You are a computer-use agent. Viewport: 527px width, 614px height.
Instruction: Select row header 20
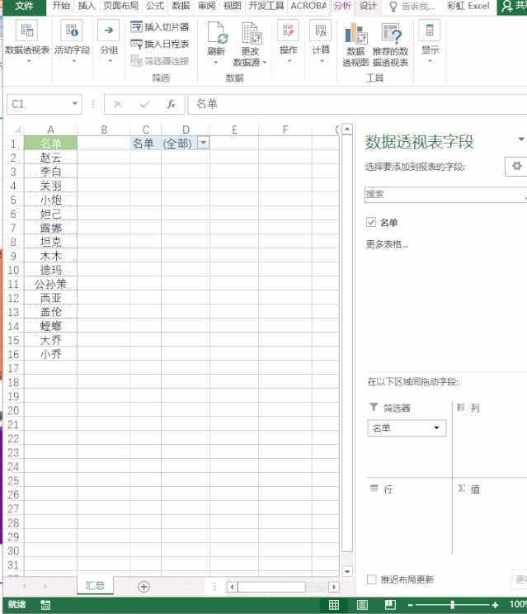[13, 410]
